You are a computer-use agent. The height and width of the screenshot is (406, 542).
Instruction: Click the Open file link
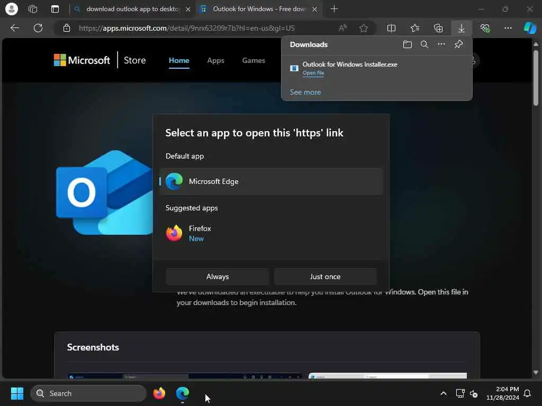(313, 73)
